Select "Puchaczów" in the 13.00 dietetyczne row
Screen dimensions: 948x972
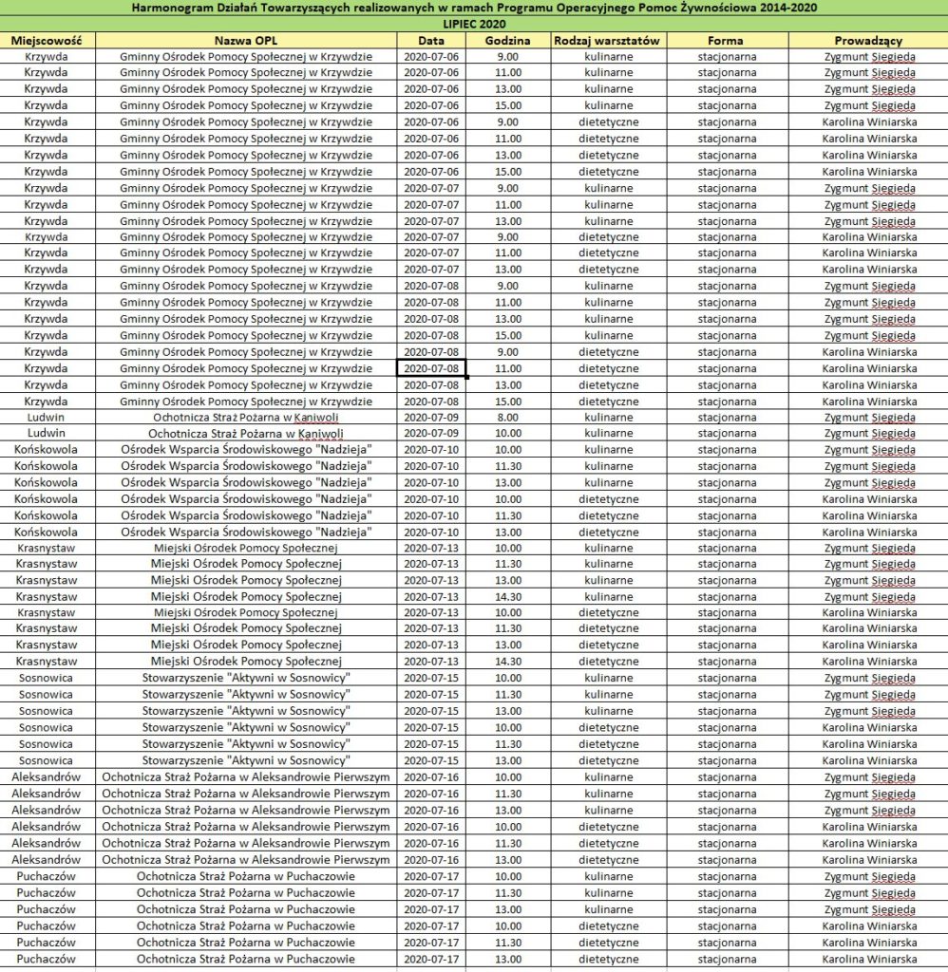pyautogui.click(x=47, y=959)
